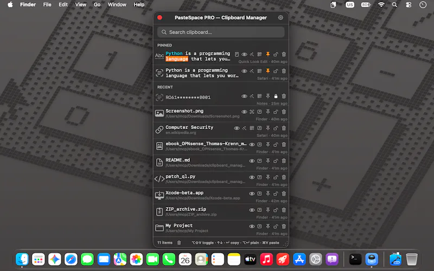
Task: Open README.md with external-open icon
Action: (259, 161)
